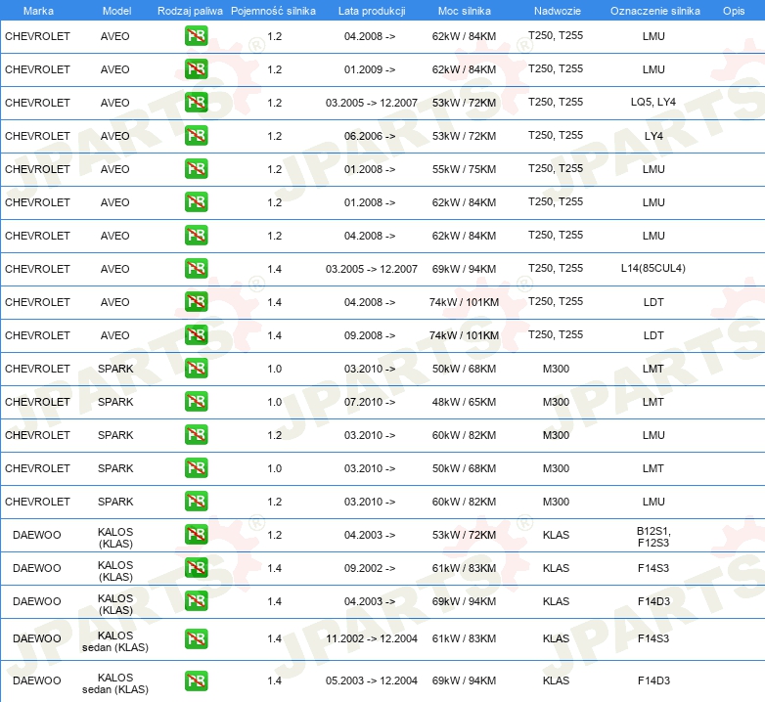Click the '55kW / 75KM' power cell

[x=464, y=169]
